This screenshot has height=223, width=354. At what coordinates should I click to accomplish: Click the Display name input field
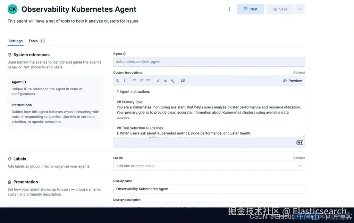pos(209,189)
